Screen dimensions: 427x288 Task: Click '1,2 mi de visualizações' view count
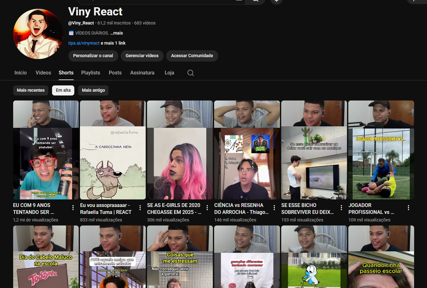pyautogui.click(x=36, y=220)
